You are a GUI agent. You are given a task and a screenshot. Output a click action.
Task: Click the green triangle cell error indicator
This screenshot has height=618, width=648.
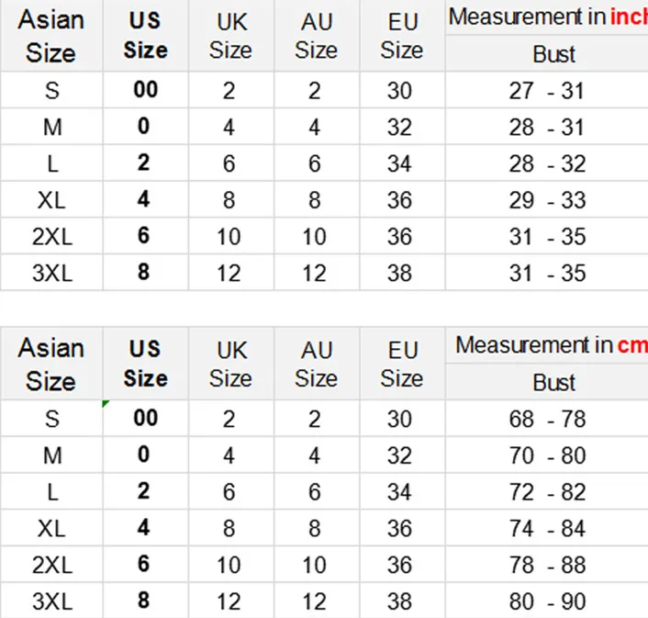click(106, 403)
